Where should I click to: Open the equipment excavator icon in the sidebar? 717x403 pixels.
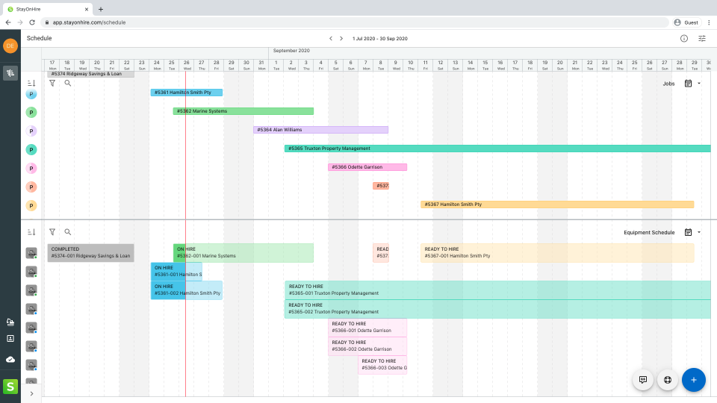pyautogui.click(x=10, y=322)
